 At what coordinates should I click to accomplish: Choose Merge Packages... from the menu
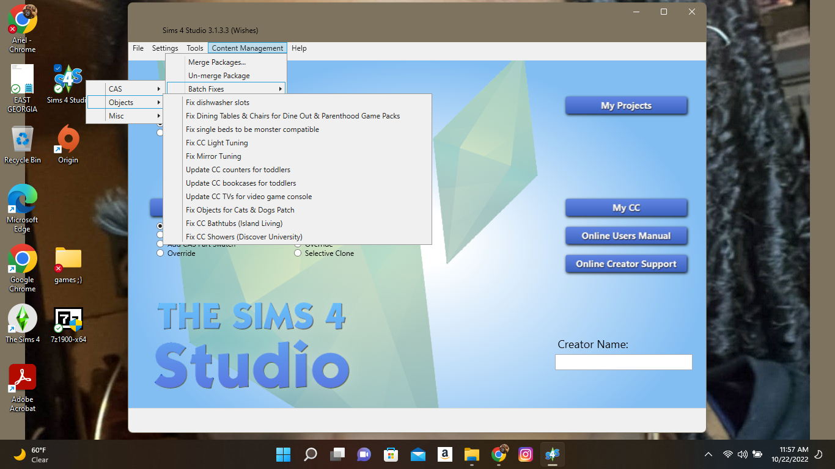pyautogui.click(x=226, y=62)
